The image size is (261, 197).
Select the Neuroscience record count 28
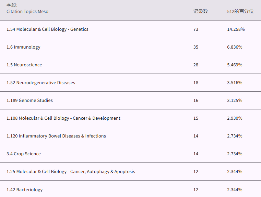point(196,65)
